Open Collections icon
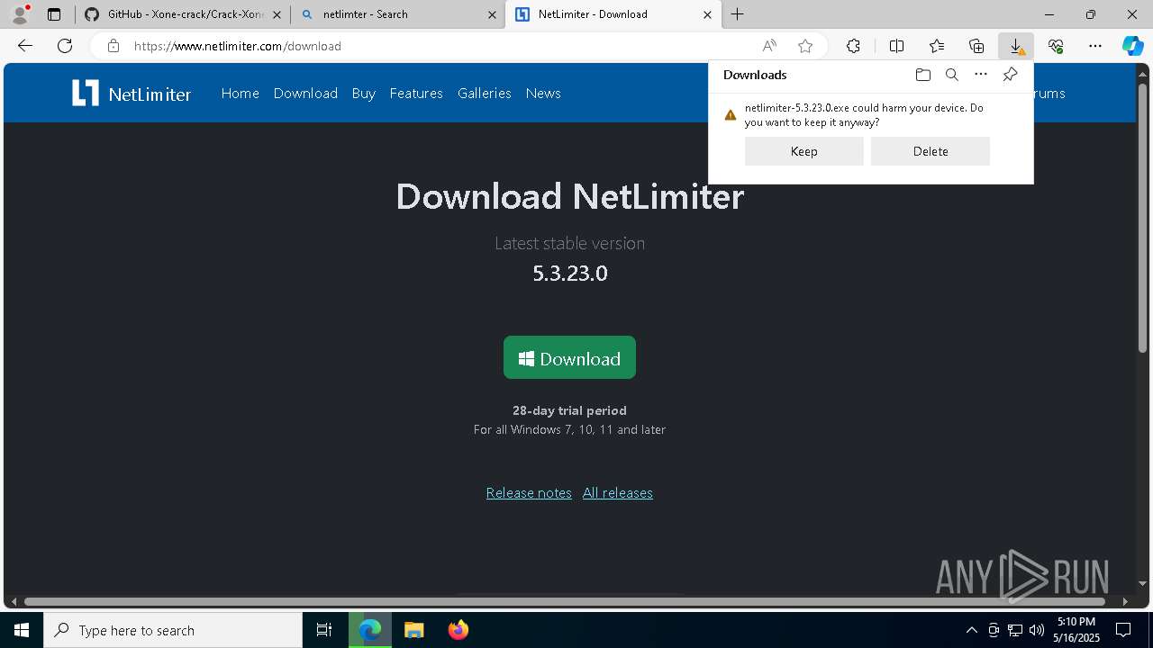This screenshot has width=1153, height=648. [976, 46]
